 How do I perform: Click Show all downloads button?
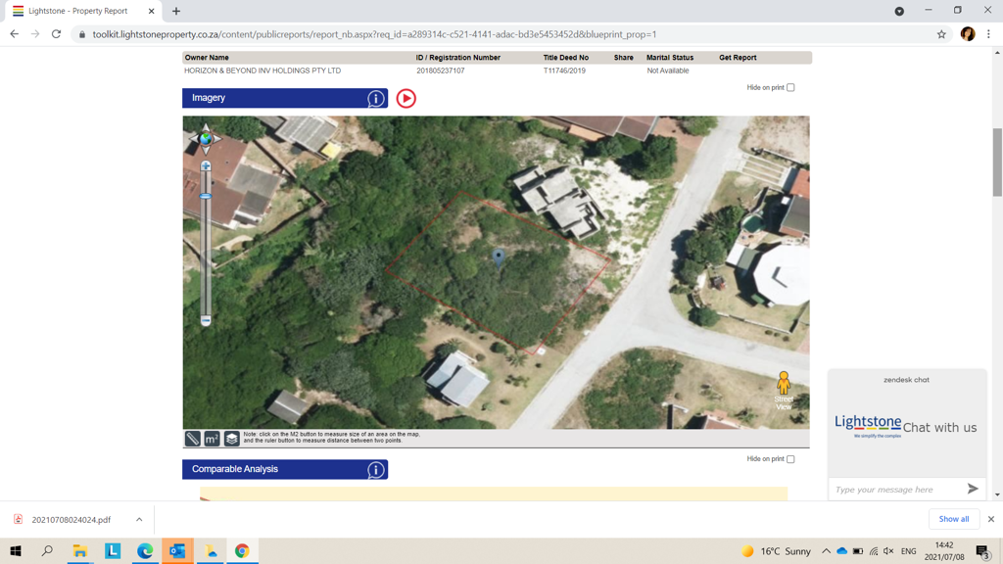point(953,519)
